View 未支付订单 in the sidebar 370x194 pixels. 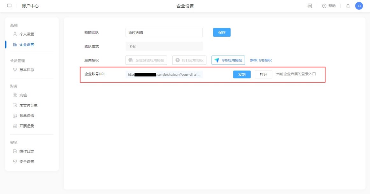click(28, 105)
